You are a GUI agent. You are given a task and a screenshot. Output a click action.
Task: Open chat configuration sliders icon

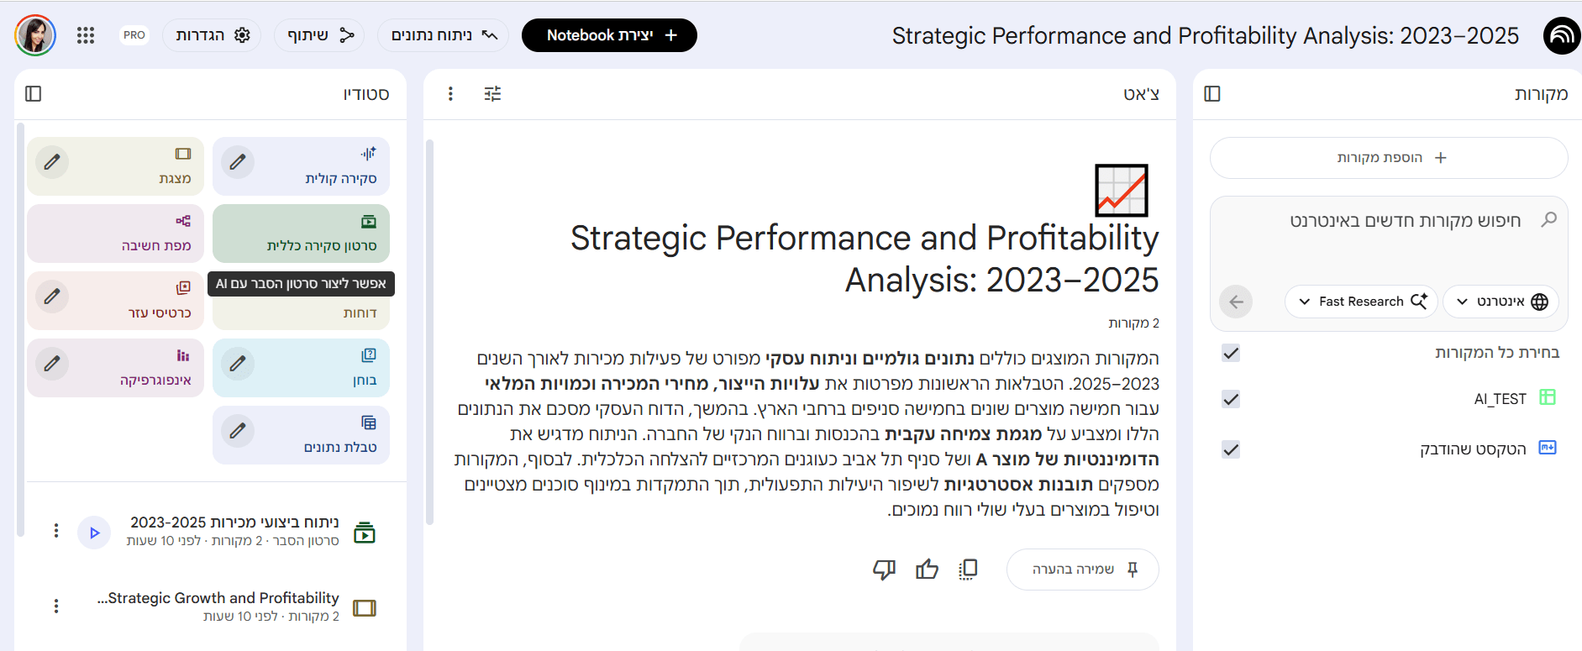[492, 93]
